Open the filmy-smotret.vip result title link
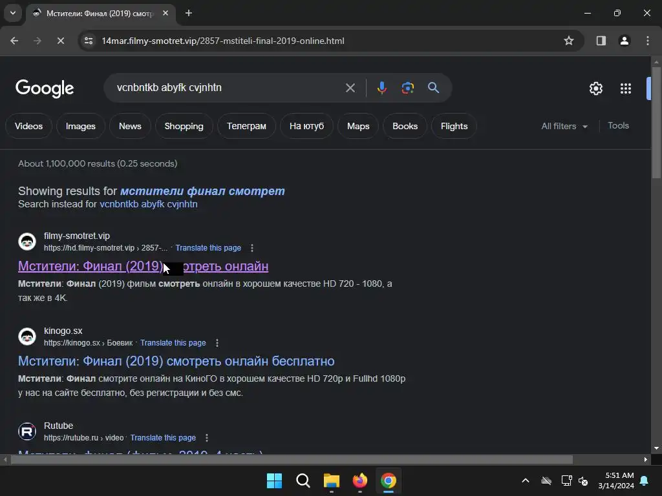 pyautogui.click(x=143, y=266)
